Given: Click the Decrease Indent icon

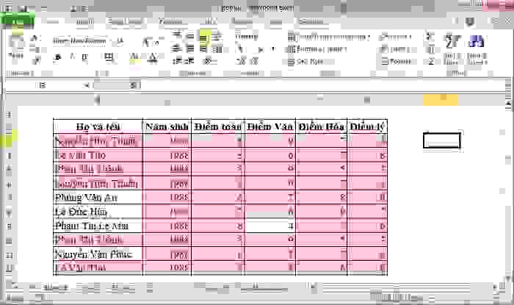Looking at the screenshot, I should tap(177, 61).
